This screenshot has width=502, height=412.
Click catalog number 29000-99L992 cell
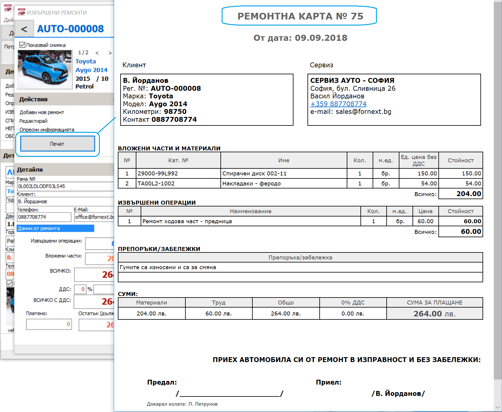178,173
